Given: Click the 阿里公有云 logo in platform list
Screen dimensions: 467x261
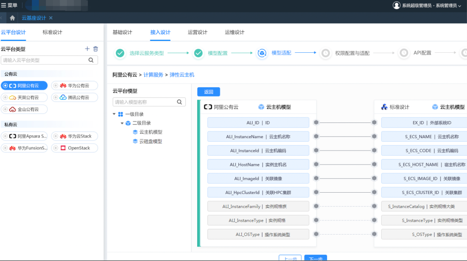Looking at the screenshot, I should (x=13, y=86).
